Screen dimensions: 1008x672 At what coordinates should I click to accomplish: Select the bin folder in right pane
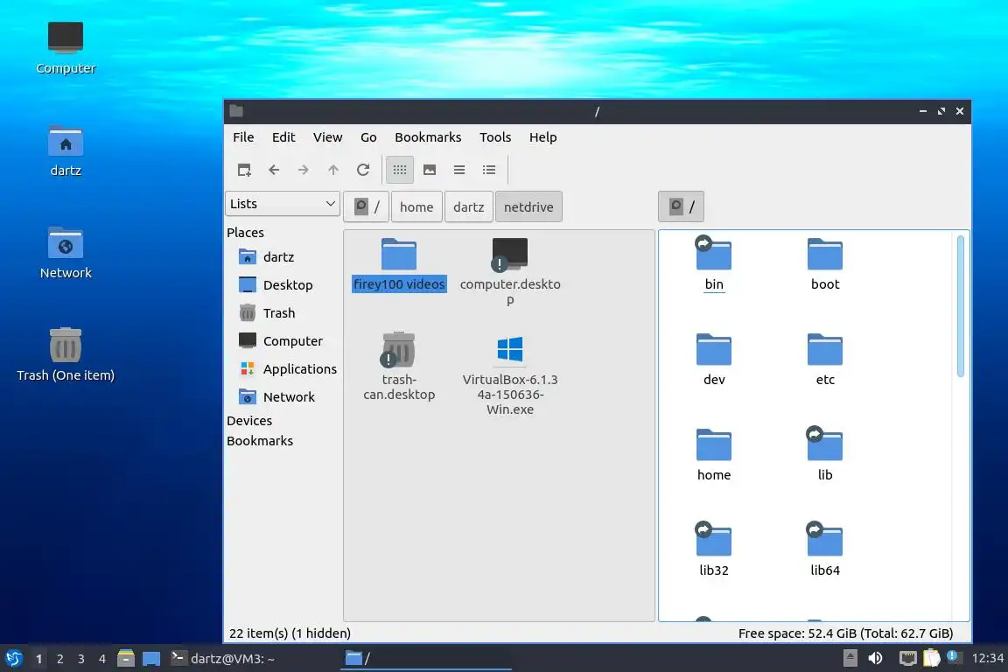(714, 264)
